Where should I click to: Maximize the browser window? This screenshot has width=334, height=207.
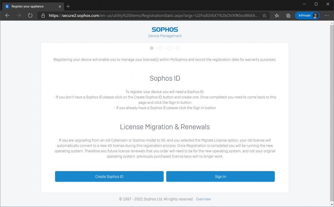pos(316,4)
